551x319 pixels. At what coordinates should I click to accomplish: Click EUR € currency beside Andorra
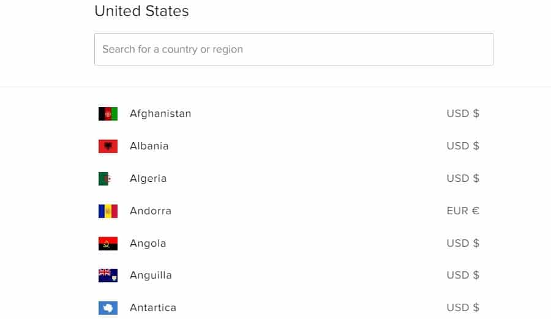click(x=463, y=211)
